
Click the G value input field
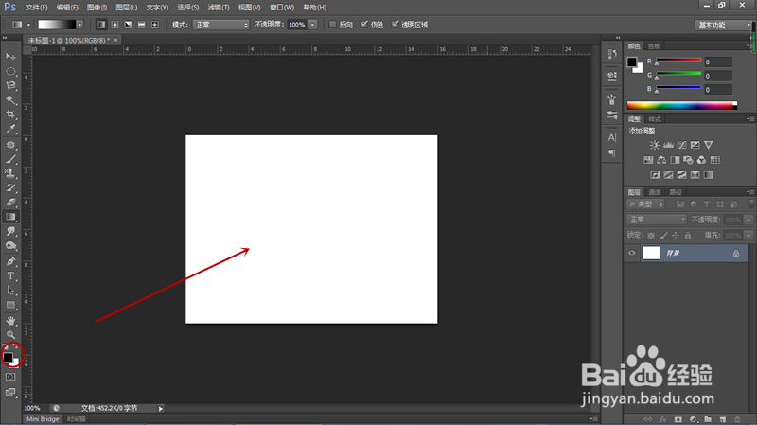click(718, 76)
